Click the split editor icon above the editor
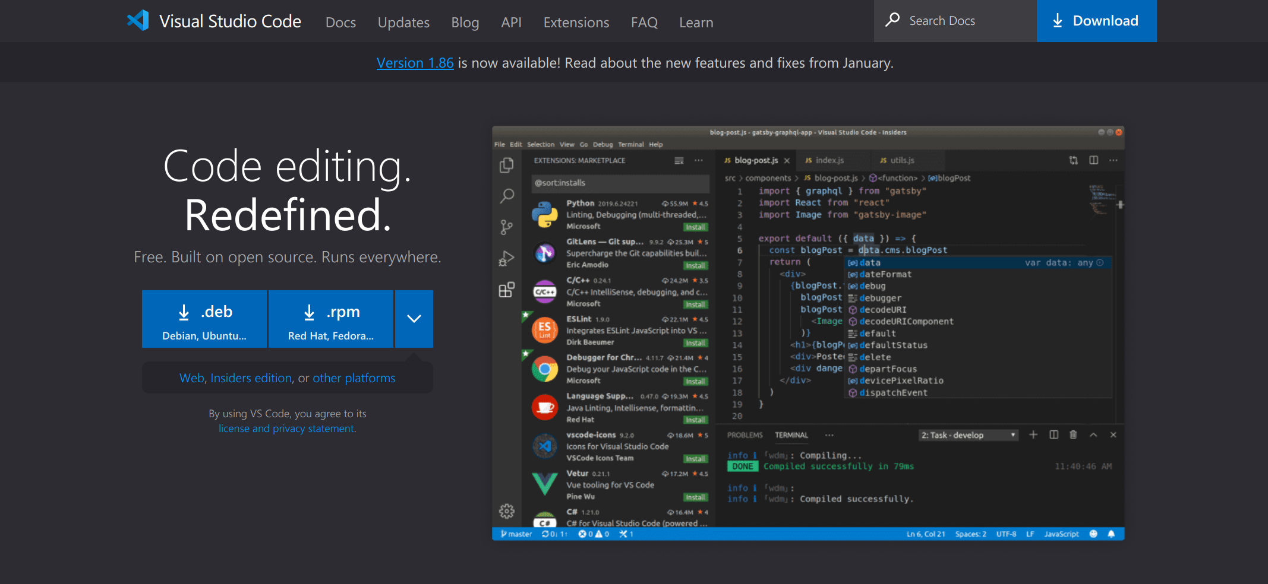1268x584 pixels. [x=1094, y=160]
